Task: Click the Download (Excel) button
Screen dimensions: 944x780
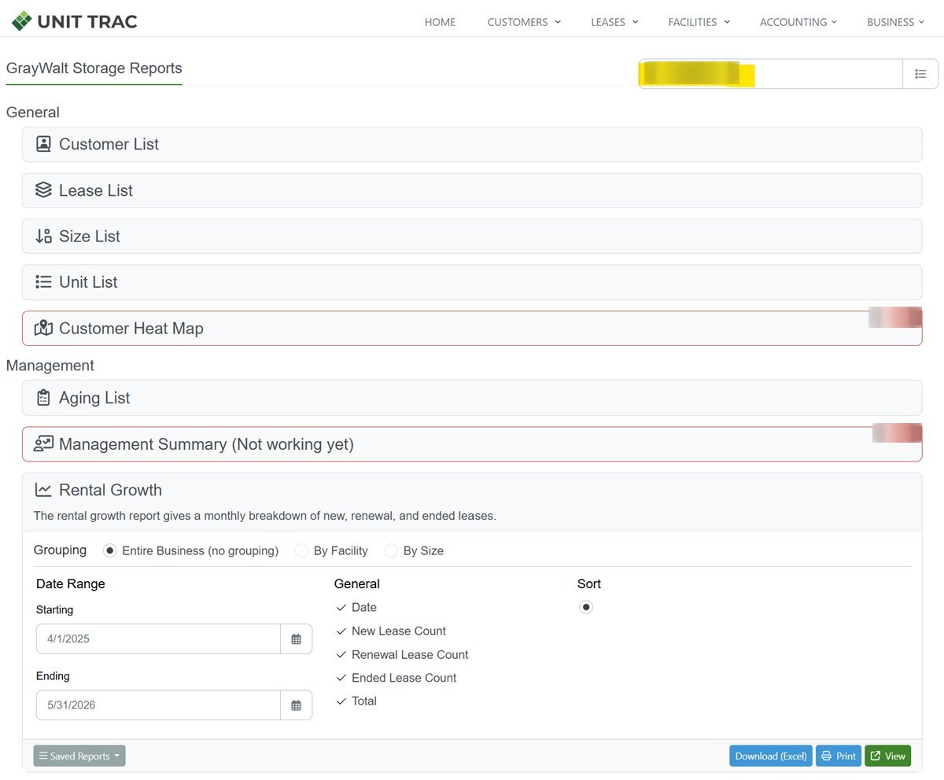Action: pyautogui.click(x=771, y=756)
